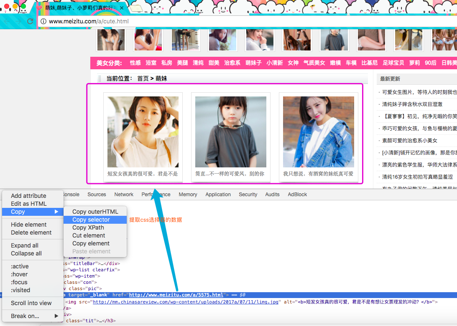Expand the Copy submenu arrow

point(56,212)
